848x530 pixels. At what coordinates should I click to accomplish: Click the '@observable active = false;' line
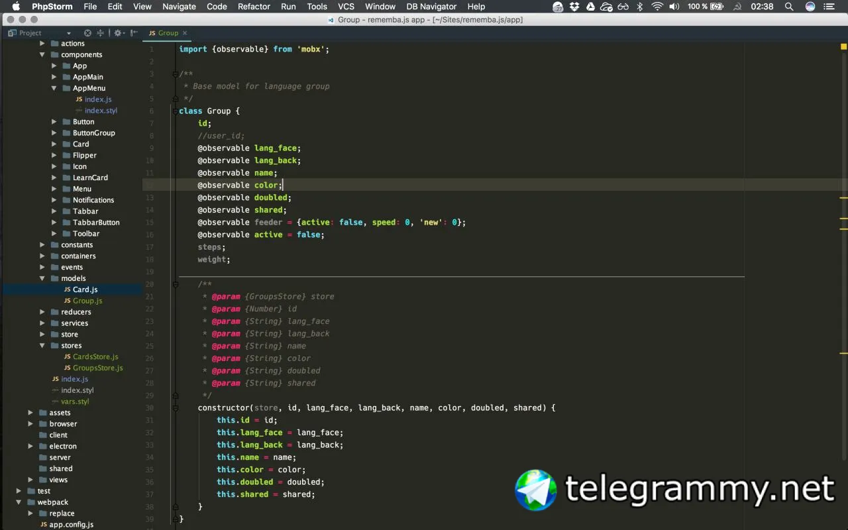[x=261, y=235]
